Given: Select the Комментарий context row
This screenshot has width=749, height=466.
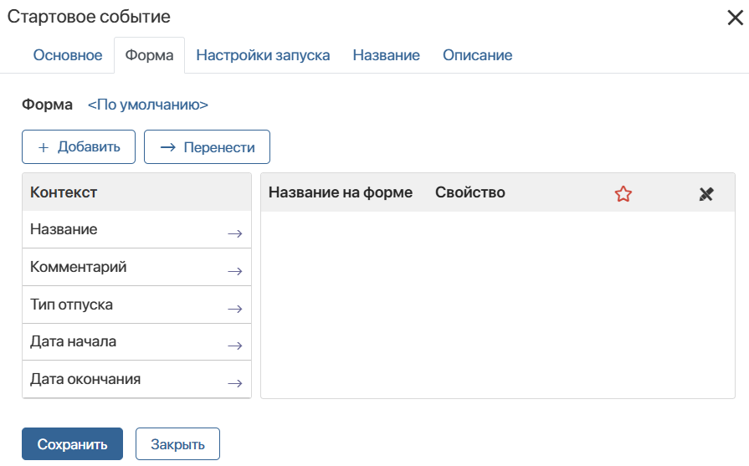Looking at the screenshot, I should click(136, 267).
